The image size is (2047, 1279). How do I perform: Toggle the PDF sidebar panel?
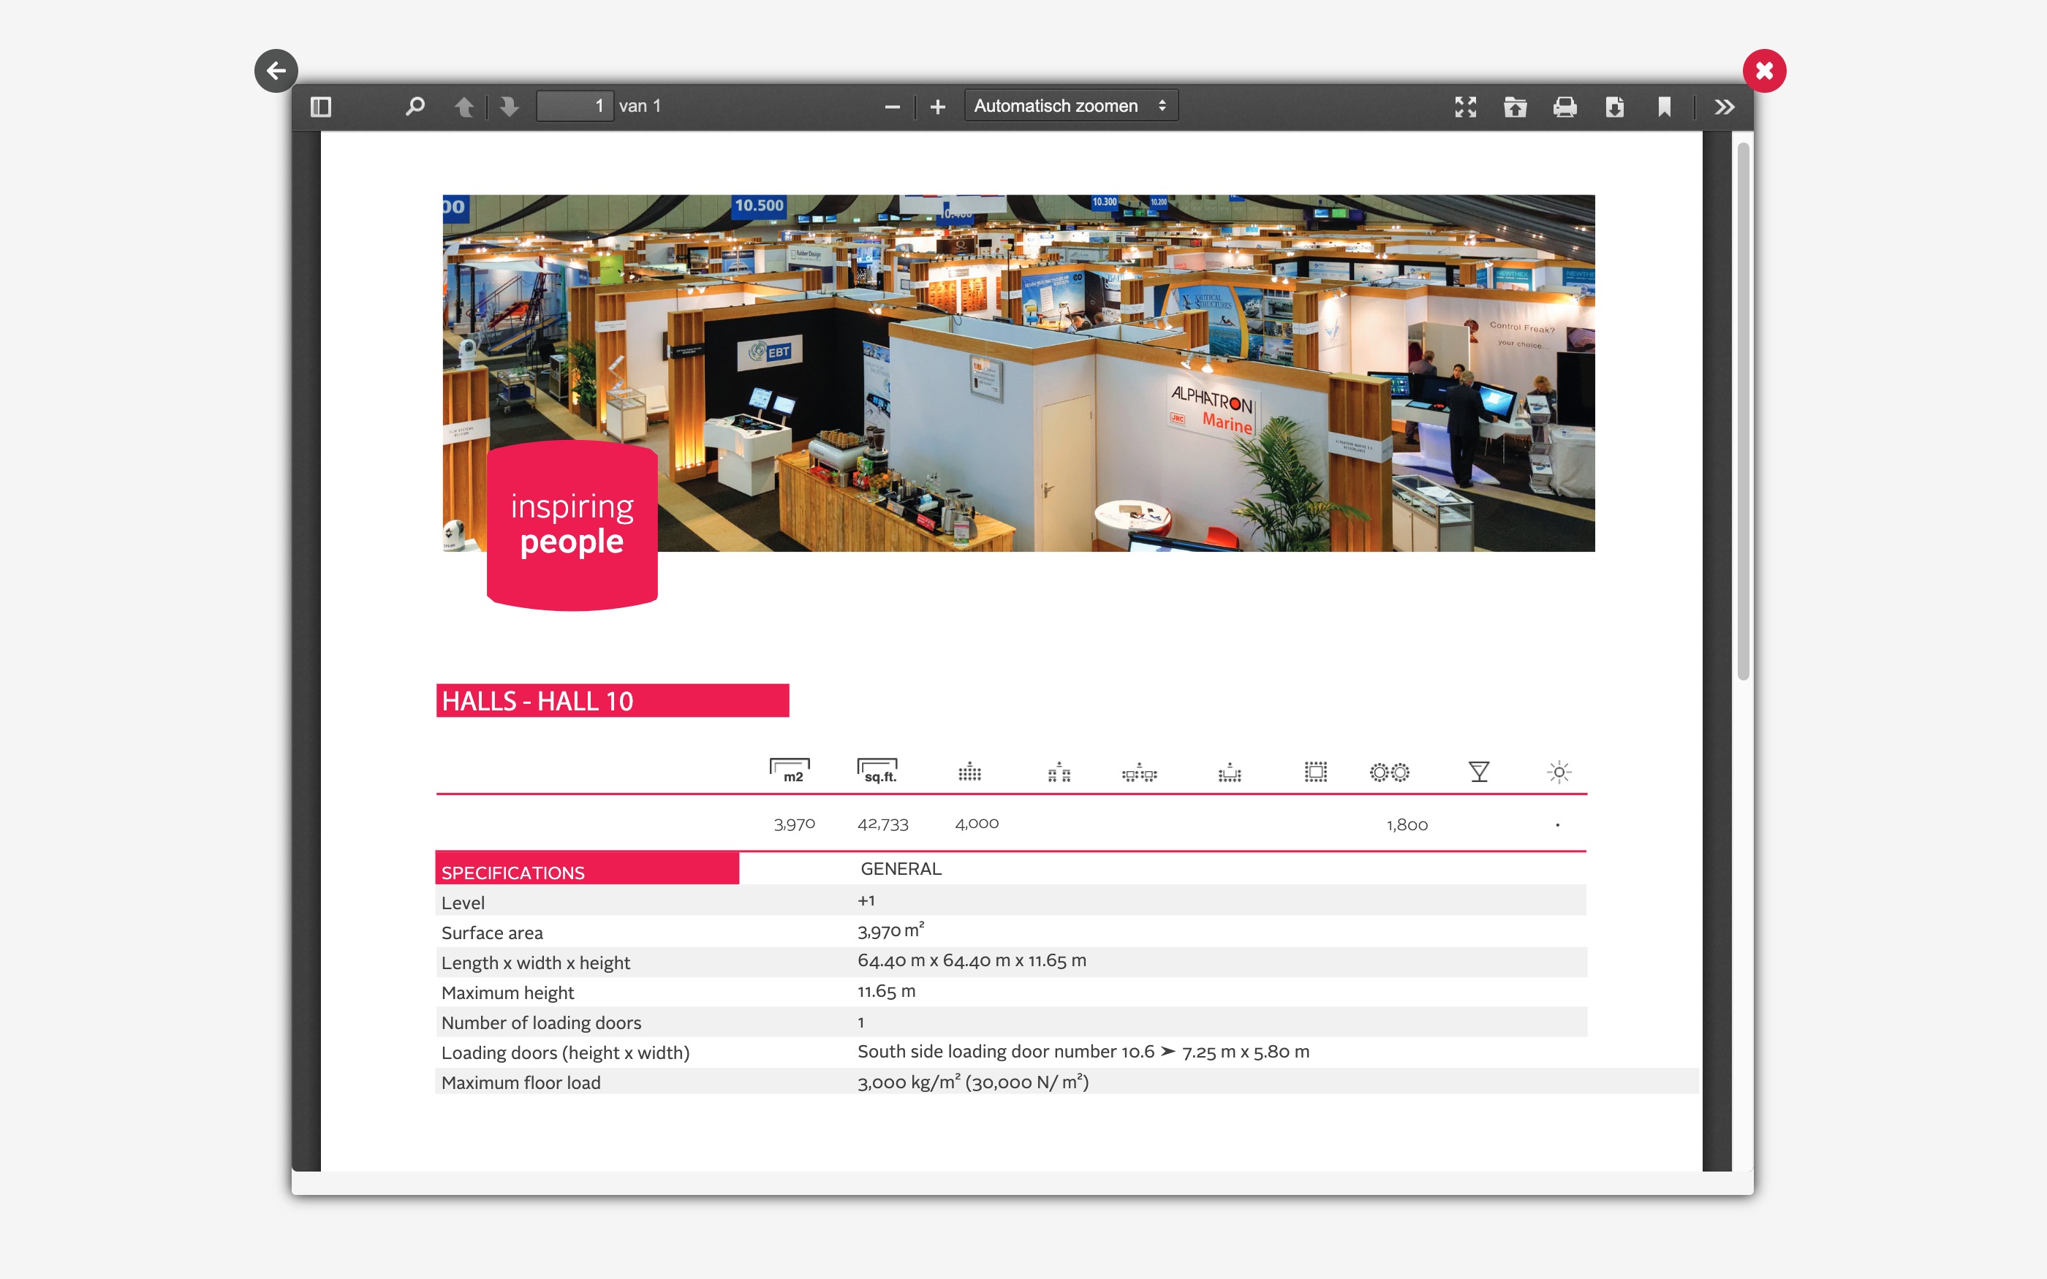321,107
